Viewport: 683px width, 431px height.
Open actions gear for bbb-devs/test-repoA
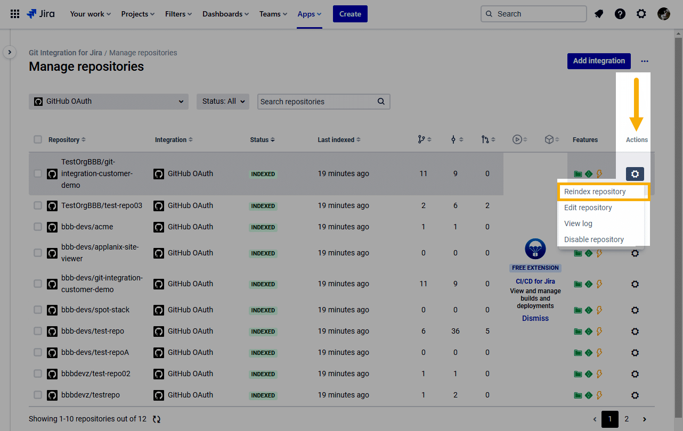(635, 353)
